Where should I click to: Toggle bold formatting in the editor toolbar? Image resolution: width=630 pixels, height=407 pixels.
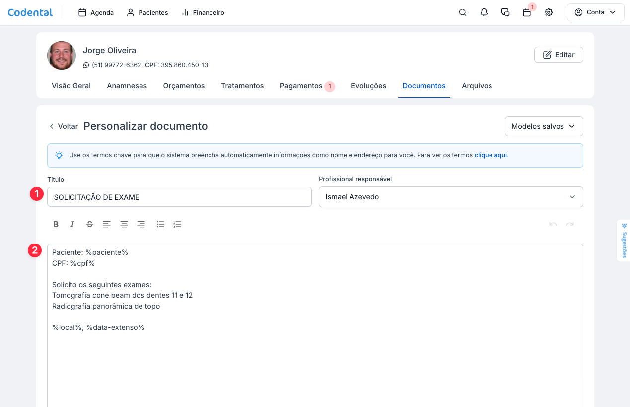(x=56, y=224)
